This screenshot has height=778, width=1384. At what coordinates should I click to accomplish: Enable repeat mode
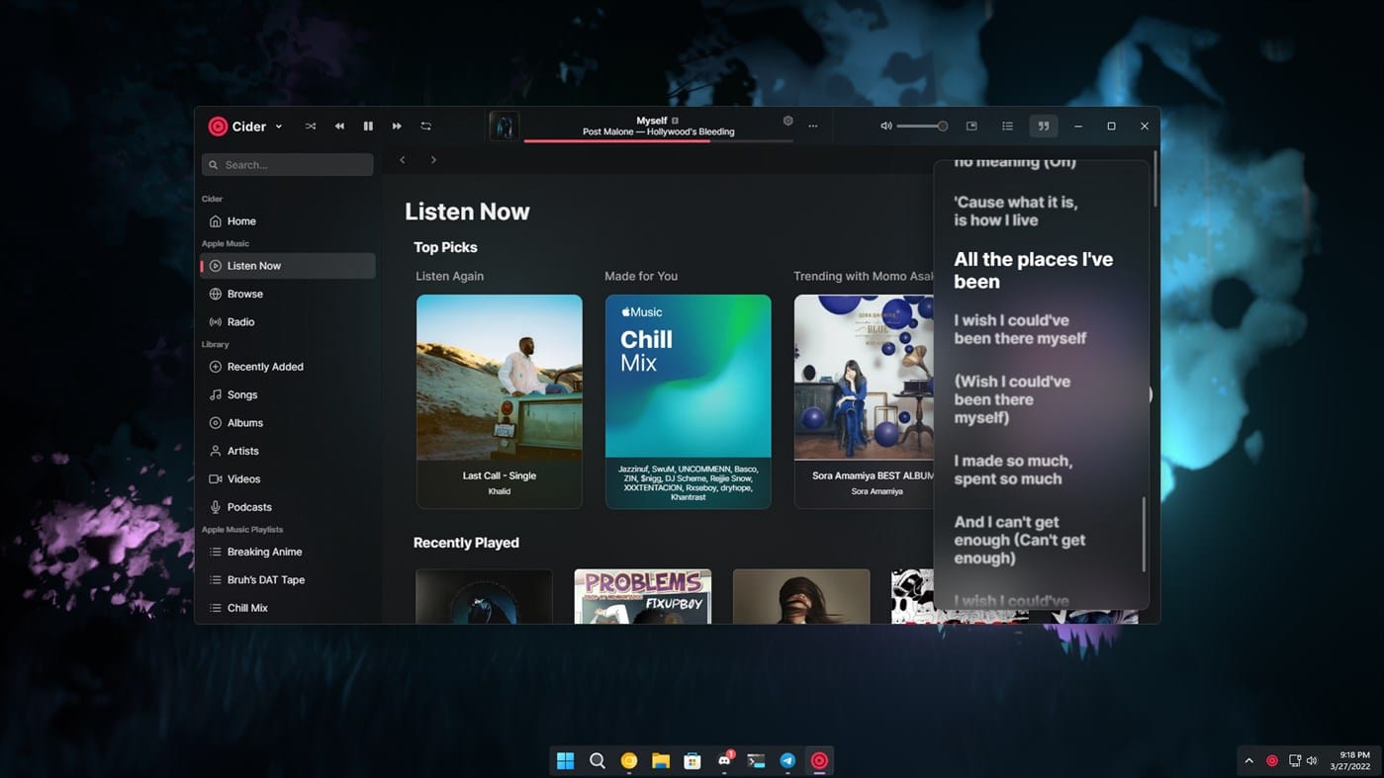tap(425, 126)
